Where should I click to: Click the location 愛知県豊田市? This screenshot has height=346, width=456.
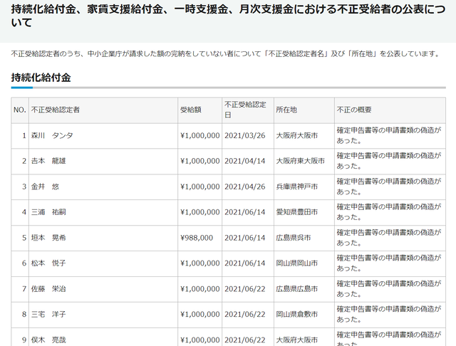click(297, 212)
